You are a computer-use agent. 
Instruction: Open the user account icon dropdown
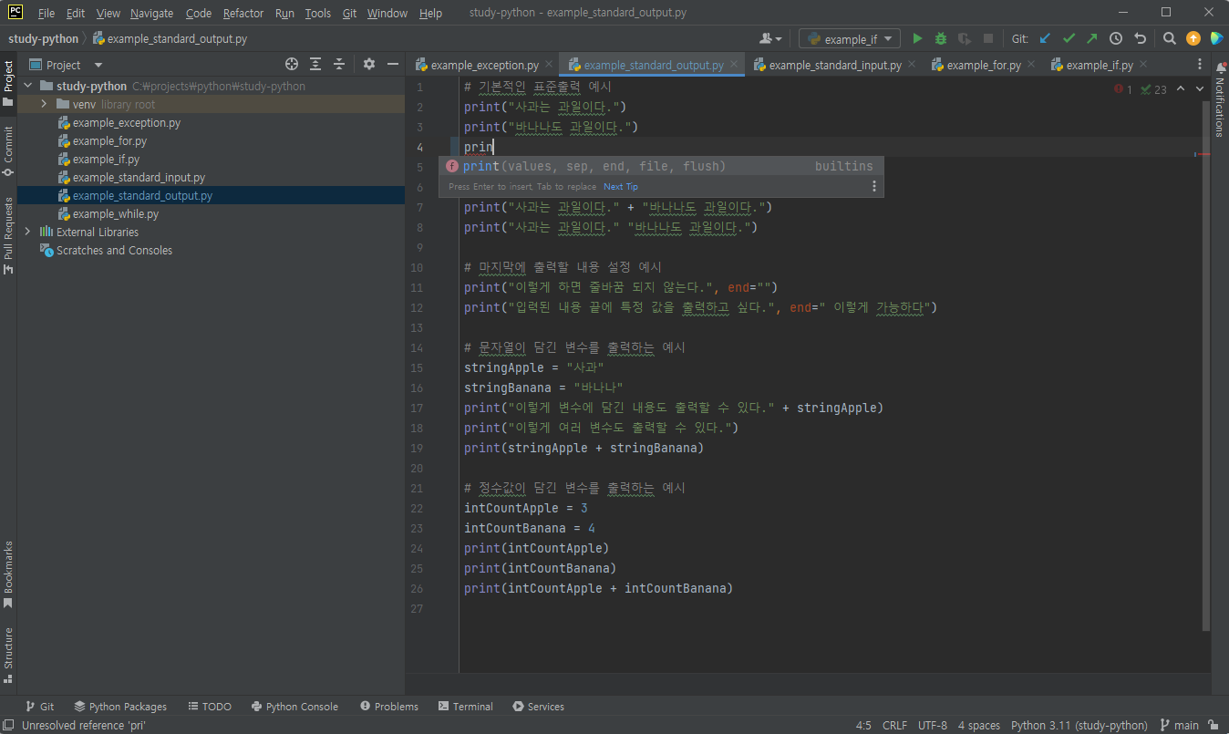pos(770,38)
